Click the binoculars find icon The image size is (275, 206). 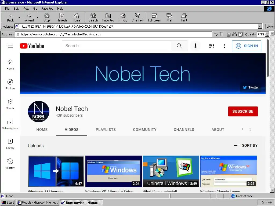pyautogui.click(x=234, y=34)
